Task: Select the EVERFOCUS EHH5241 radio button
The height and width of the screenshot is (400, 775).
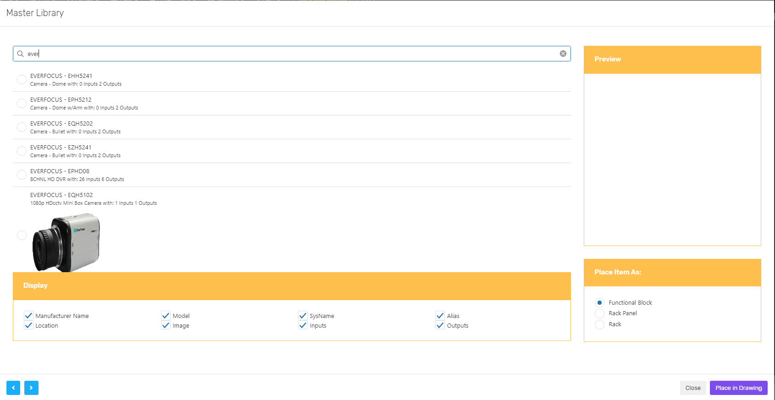Action: tap(22, 79)
